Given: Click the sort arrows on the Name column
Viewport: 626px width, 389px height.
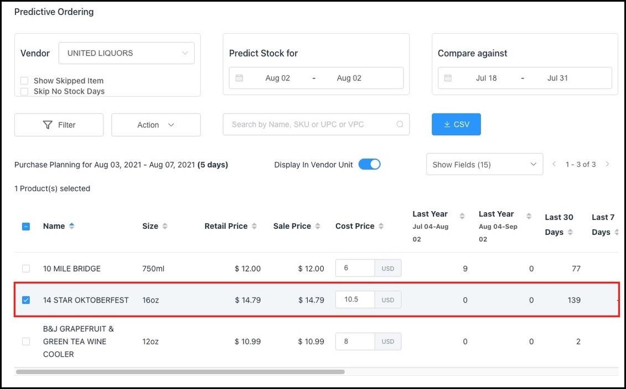Looking at the screenshot, I should (x=73, y=226).
